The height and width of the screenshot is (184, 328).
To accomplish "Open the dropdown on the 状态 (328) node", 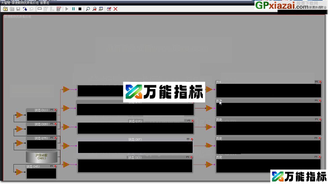I will coord(52,124).
